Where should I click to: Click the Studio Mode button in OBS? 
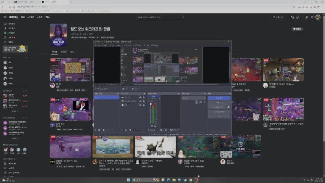point(219,112)
